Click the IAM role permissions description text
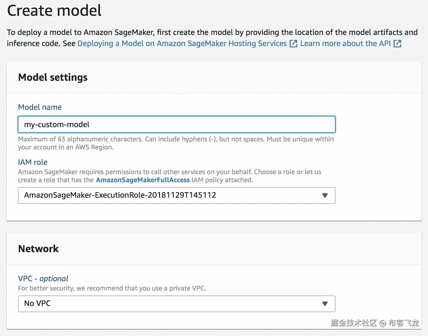 pos(169,172)
